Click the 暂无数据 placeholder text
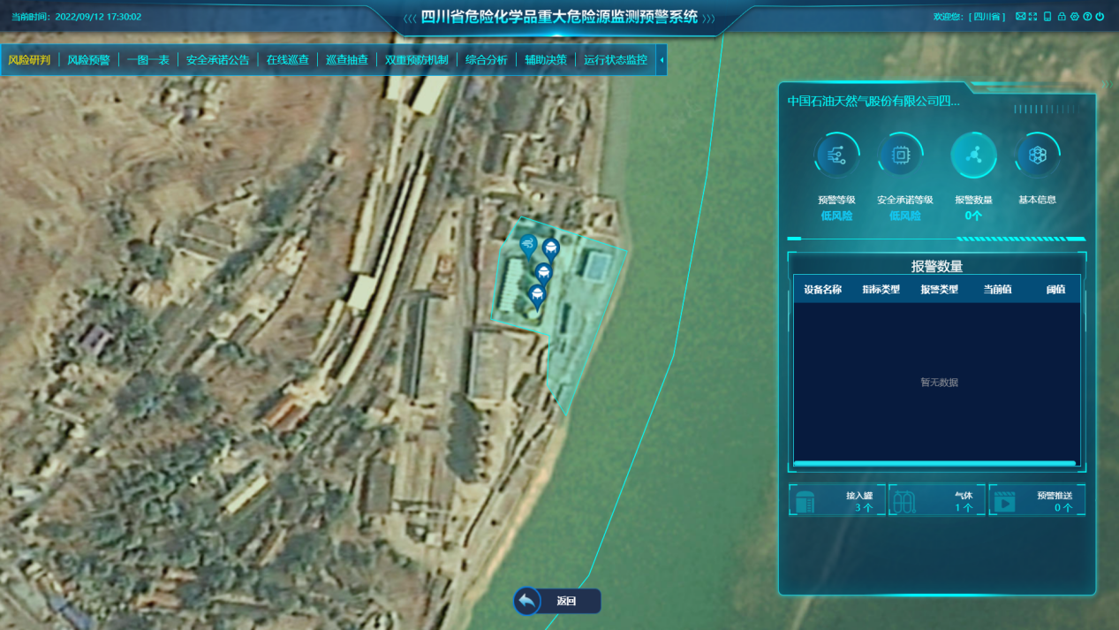 click(939, 383)
